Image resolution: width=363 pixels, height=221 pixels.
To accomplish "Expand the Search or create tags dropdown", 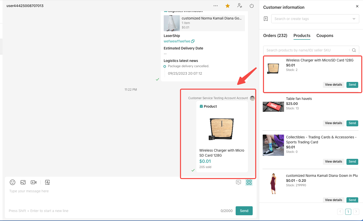I will coord(315,19).
